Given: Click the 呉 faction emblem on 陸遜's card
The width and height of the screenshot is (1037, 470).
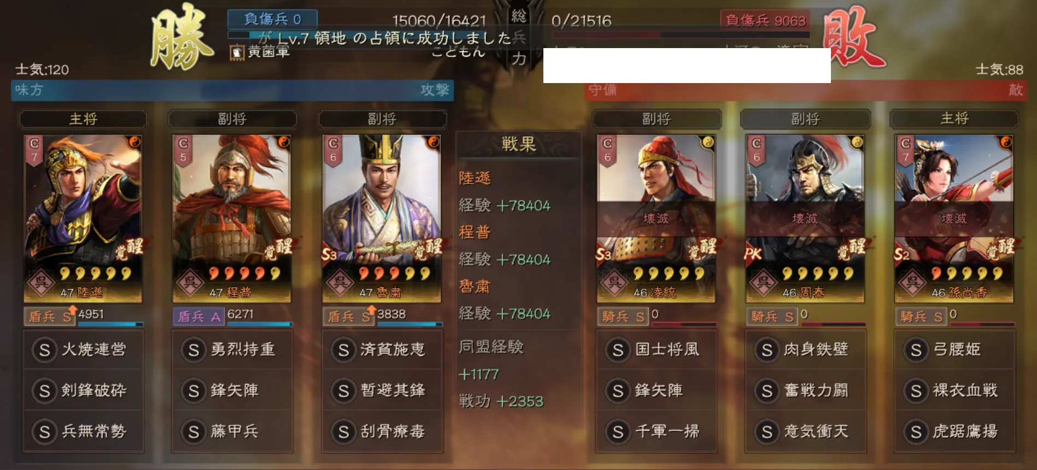Looking at the screenshot, I should coord(41,283).
